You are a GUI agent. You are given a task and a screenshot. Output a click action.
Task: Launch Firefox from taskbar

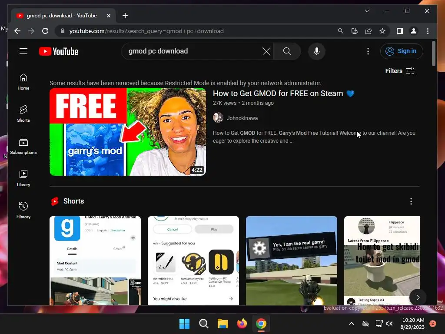tap(242, 324)
